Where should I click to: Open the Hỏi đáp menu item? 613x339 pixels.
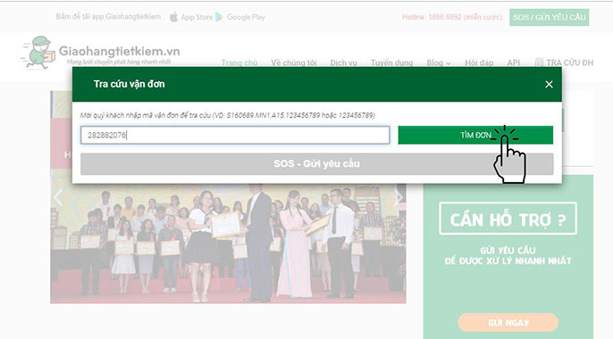coord(479,62)
